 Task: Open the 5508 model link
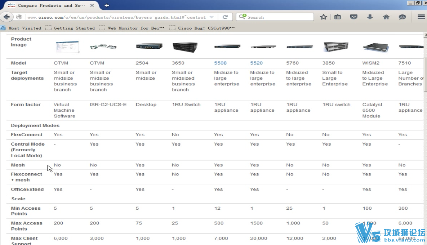pyautogui.click(x=220, y=63)
